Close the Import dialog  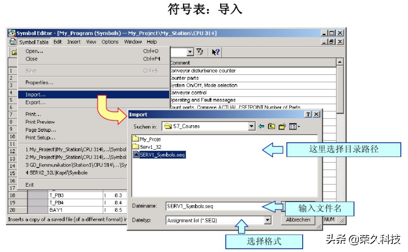(316, 114)
